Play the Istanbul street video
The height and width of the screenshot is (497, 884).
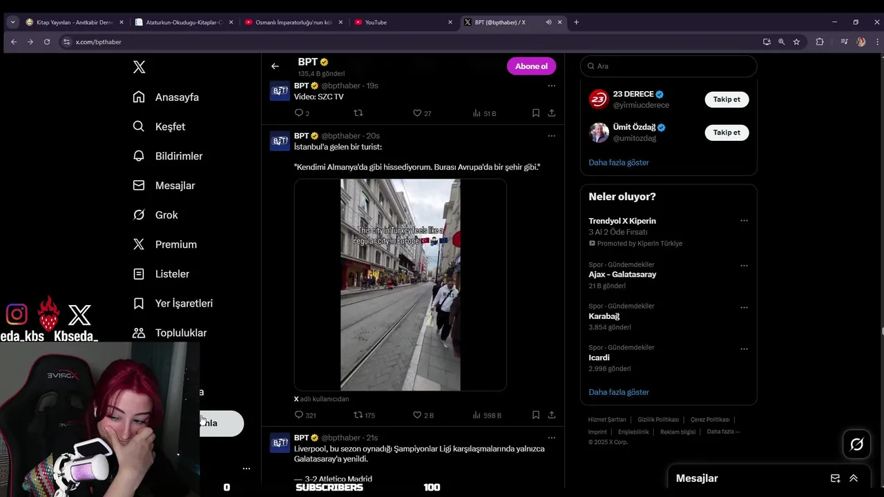pyautogui.click(x=401, y=285)
